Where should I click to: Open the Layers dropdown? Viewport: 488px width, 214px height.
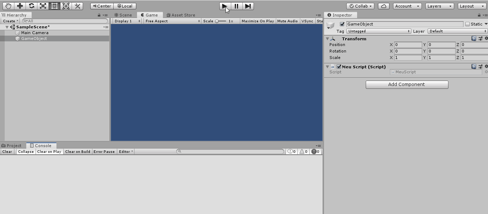[439, 6]
